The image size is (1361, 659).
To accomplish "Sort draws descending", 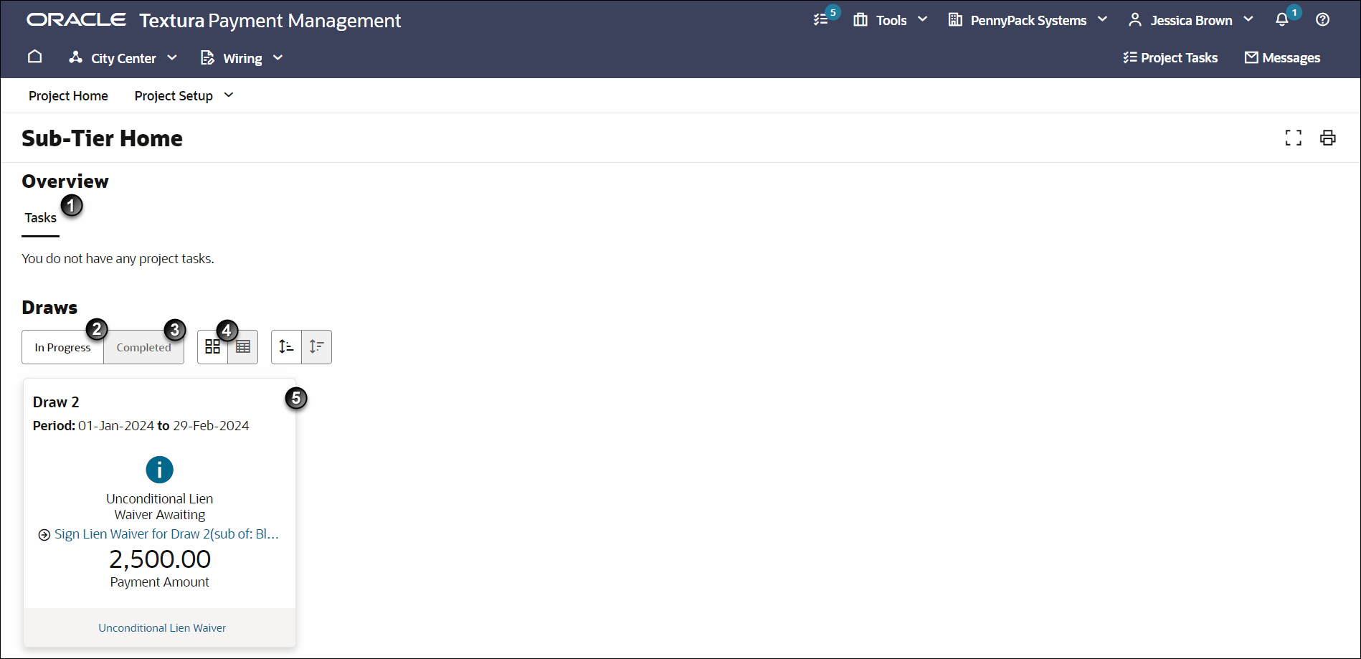I will click(317, 347).
